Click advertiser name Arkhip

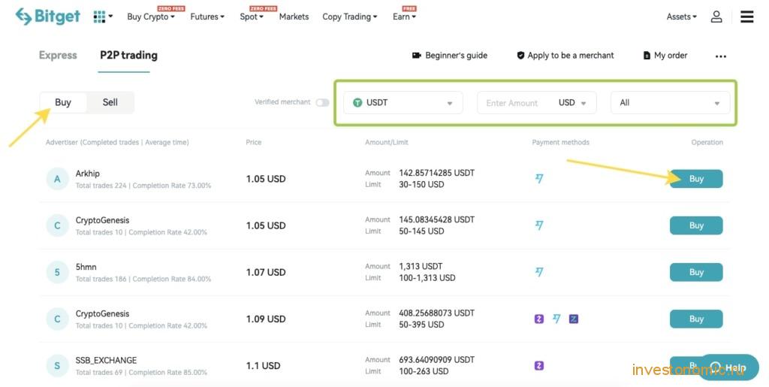pyautogui.click(x=87, y=174)
